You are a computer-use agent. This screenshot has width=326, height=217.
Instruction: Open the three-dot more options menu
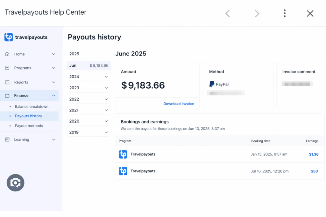point(285,13)
